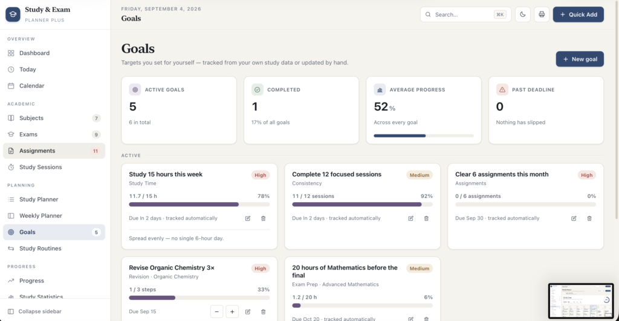Open Assignments in sidebar

click(x=54, y=151)
